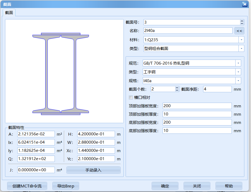Viewport: 251px width, 192px height.
Task: Click the << collapse arrow next to 名称 field
Action: coord(239,31)
